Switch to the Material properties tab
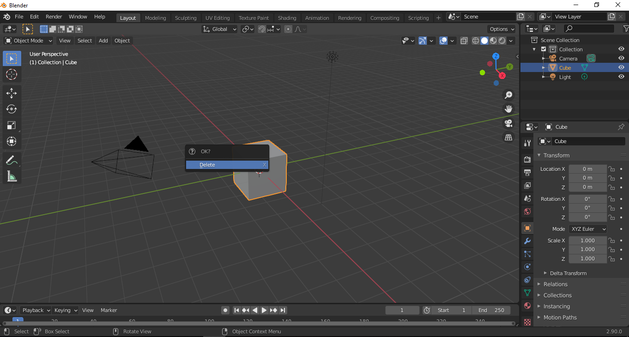This screenshot has height=337, width=629. click(526, 306)
